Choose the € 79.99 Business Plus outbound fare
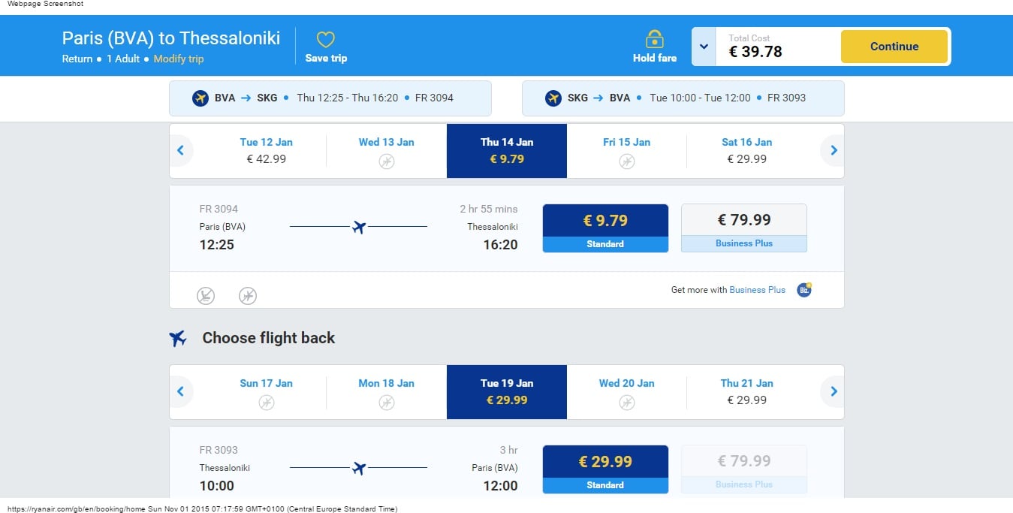This screenshot has height=513, width=1013. coord(743,228)
